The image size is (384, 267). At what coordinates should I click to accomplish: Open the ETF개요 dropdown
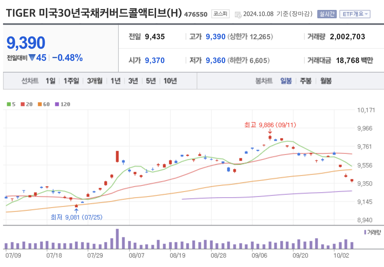pos(355,14)
